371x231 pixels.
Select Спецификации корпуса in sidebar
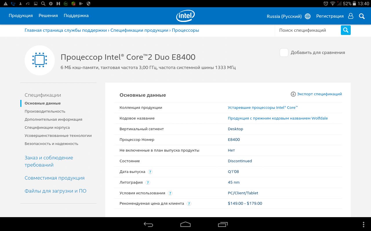click(x=47, y=127)
